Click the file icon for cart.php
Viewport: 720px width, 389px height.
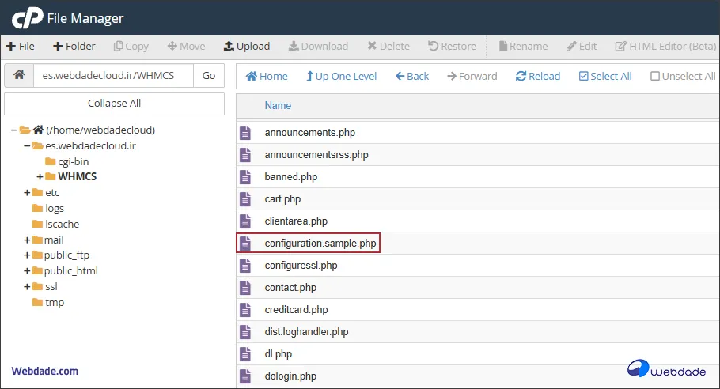[245, 199]
